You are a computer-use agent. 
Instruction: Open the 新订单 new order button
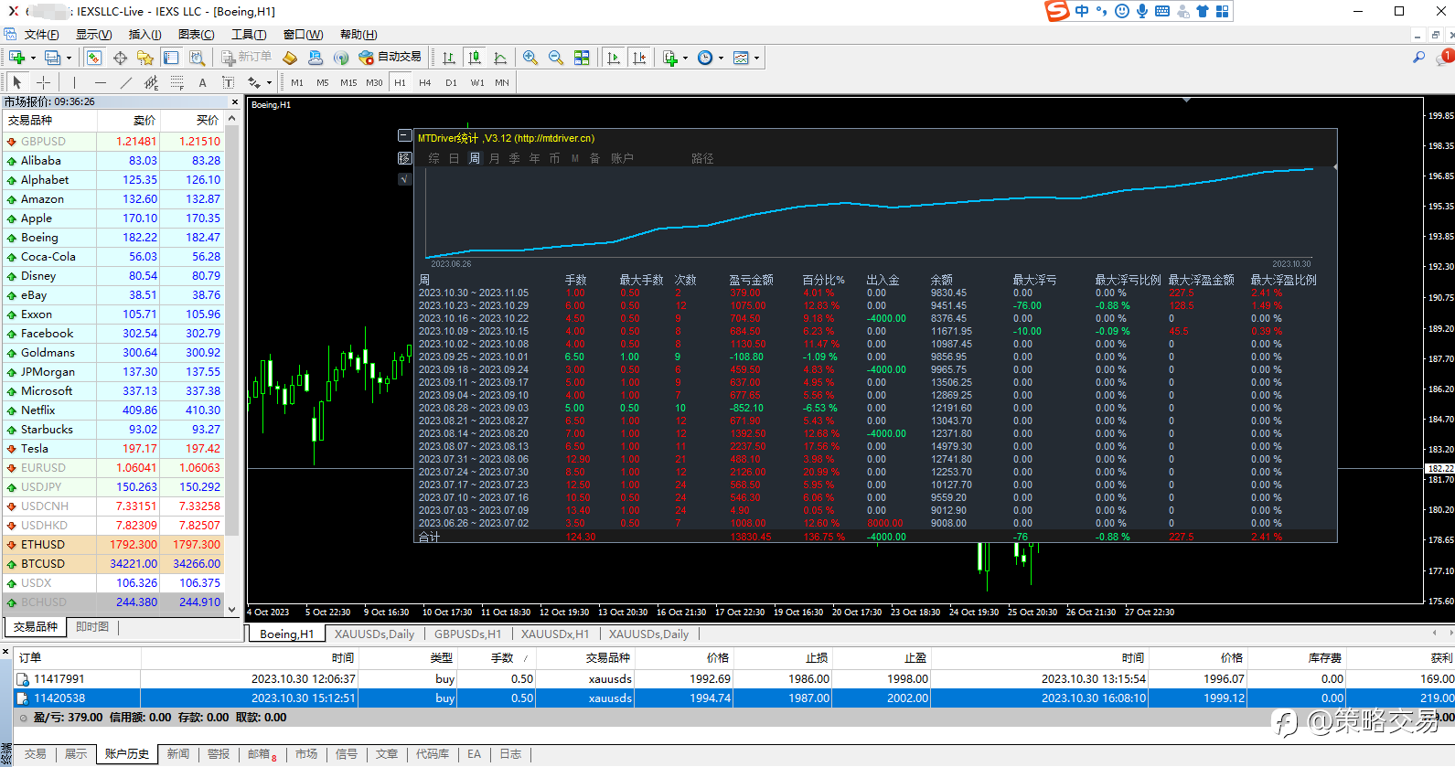pyautogui.click(x=246, y=58)
